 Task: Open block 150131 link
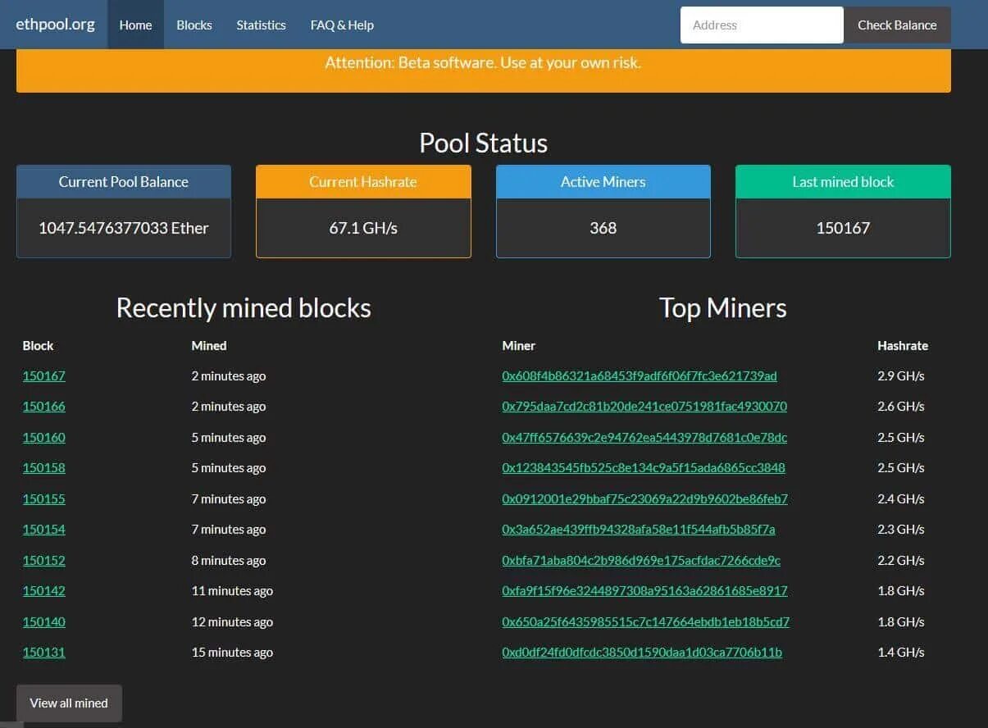point(44,653)
